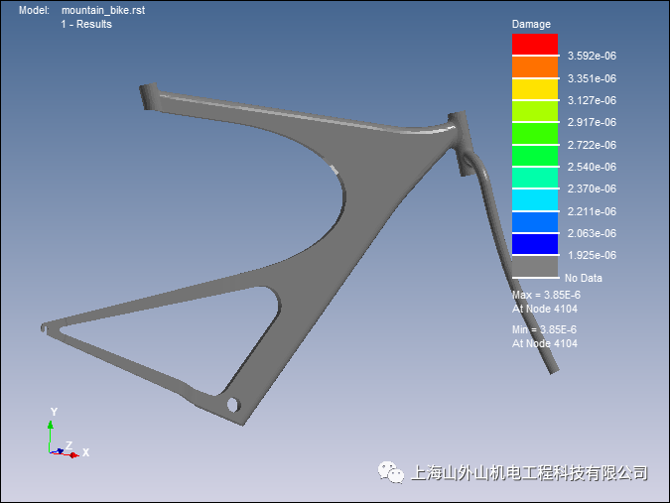Click the Max = 3.85E-6 text
The image size is (670, 503).
click(546, 295)
